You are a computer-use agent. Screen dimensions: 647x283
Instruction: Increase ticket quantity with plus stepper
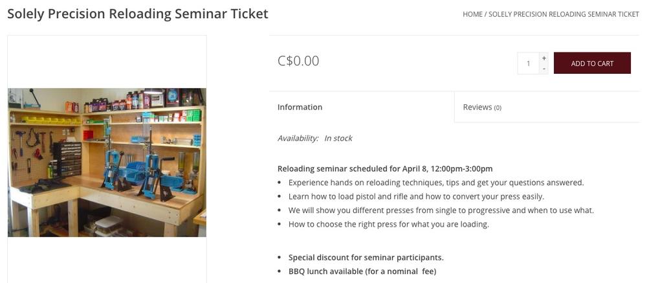click(544, 58)
